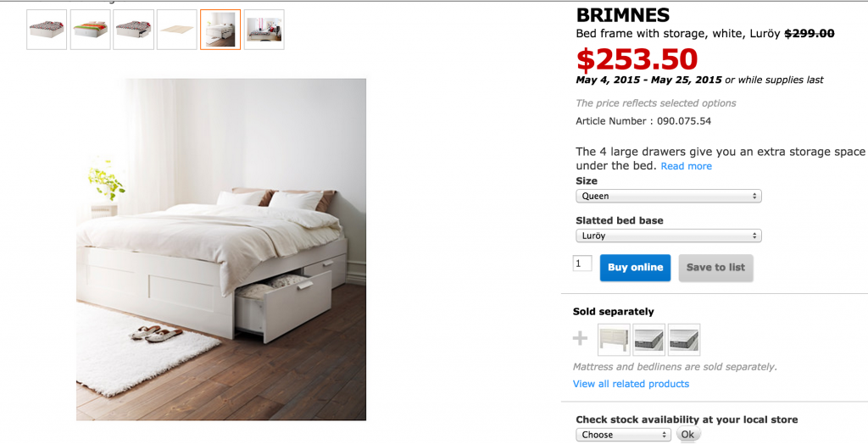Click the Buy online button
The image size is (868, 444).
[x=635, y=268]
